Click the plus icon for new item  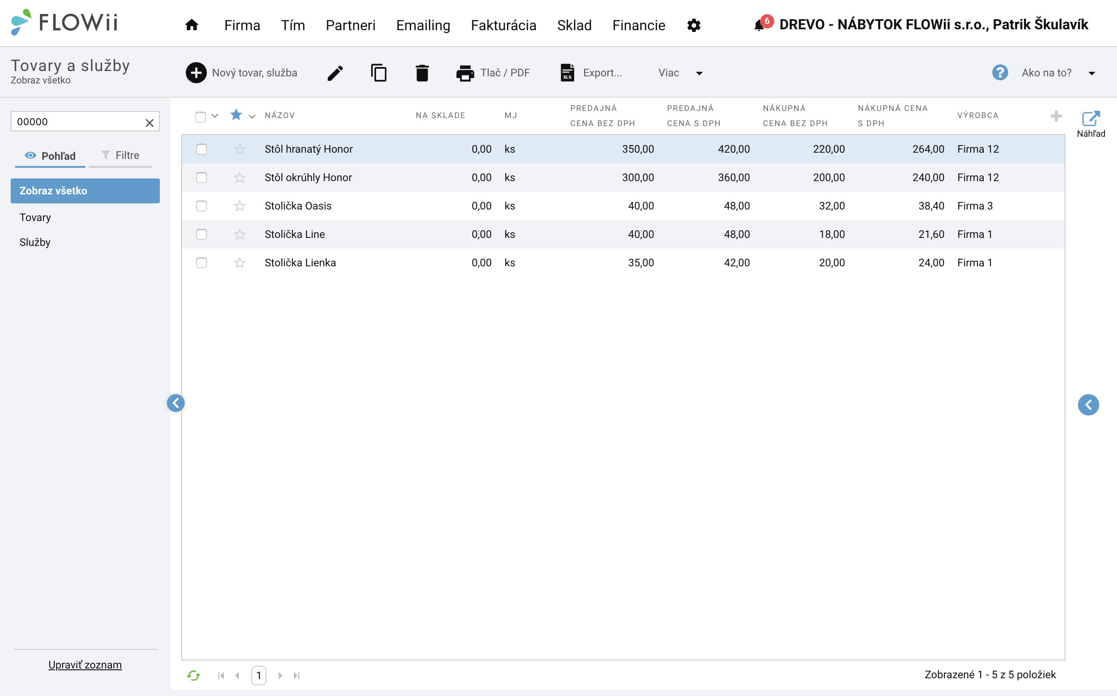(x=196, y=73)
